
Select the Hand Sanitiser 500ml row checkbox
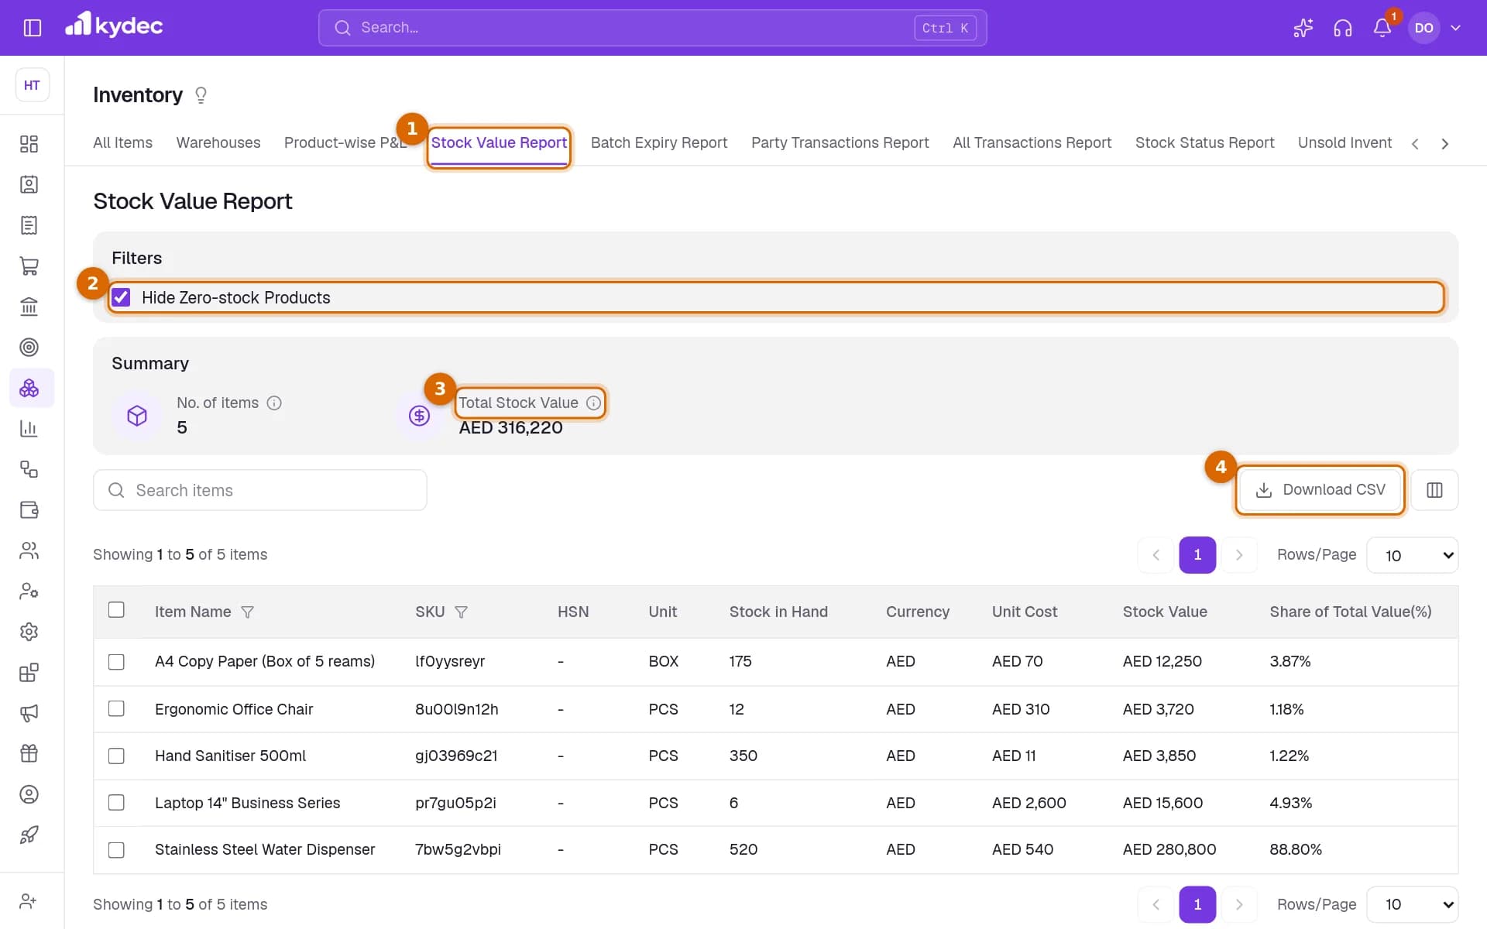click(x=116, y=756)
